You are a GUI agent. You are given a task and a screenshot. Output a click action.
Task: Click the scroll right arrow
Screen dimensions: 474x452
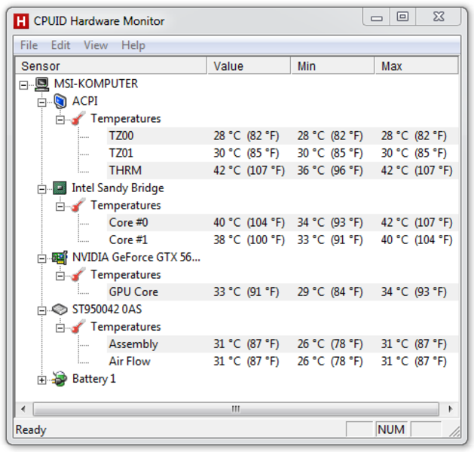point(451,409)
